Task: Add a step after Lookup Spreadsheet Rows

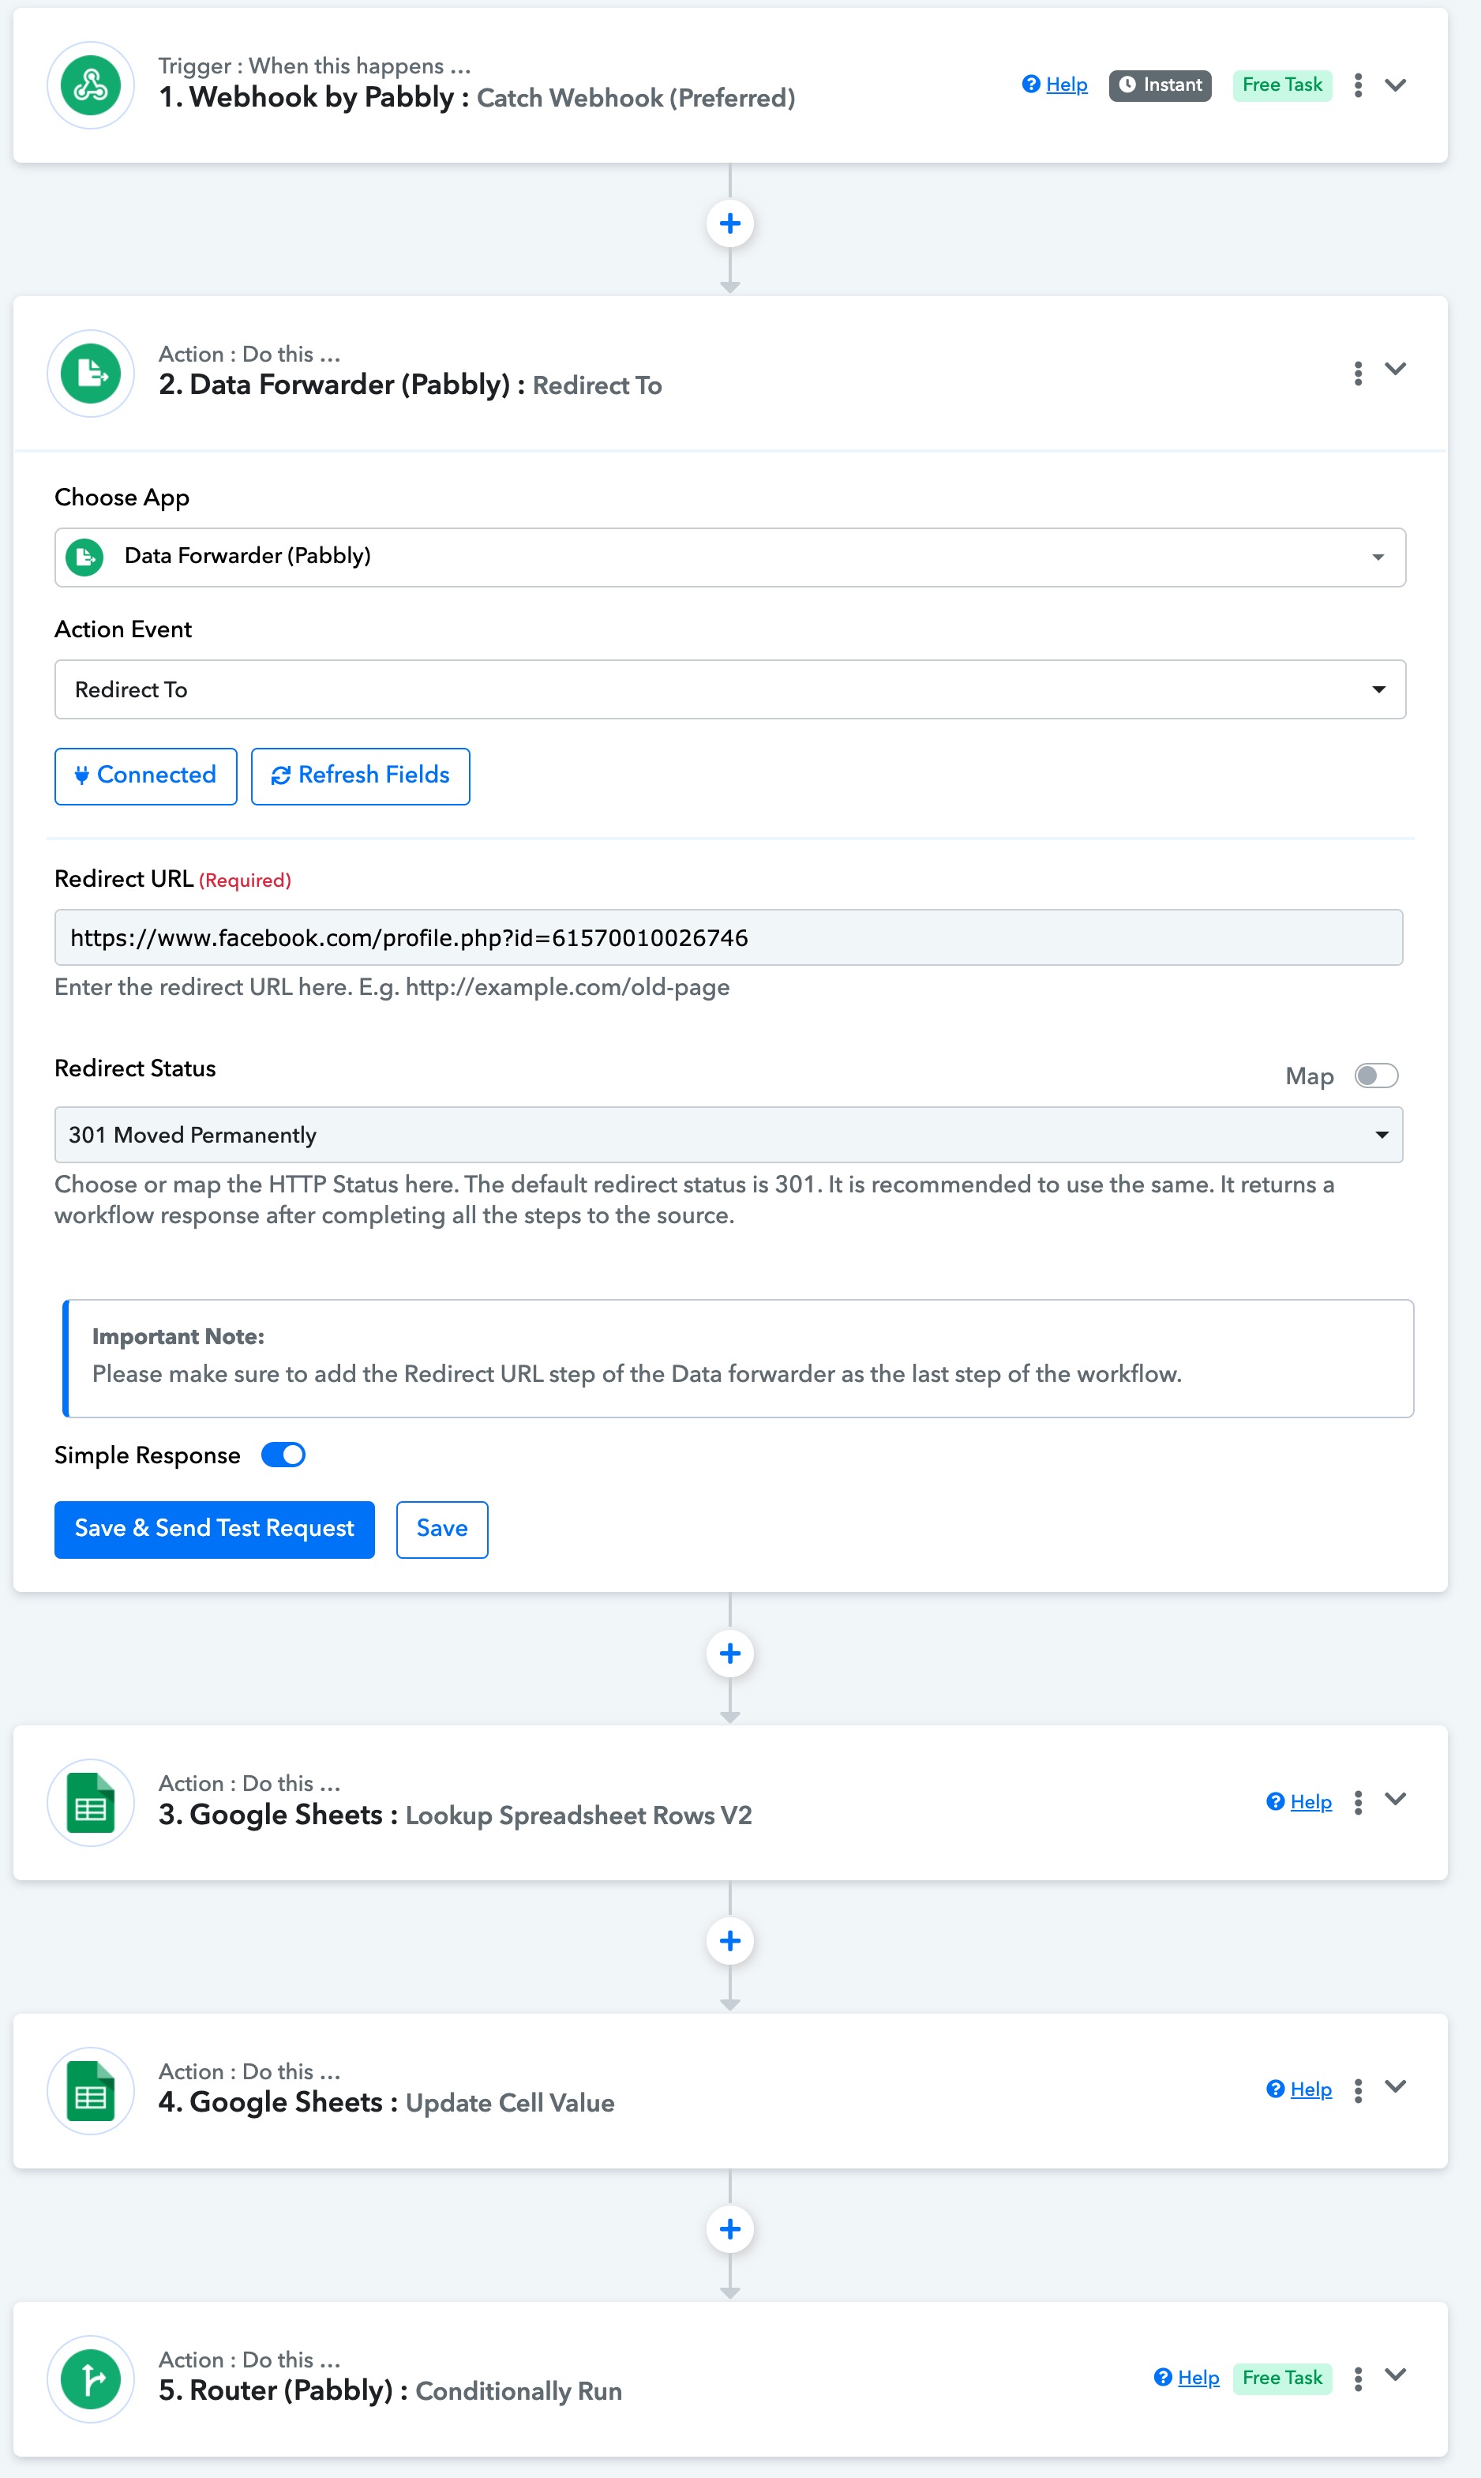Action: (729, 1941)
